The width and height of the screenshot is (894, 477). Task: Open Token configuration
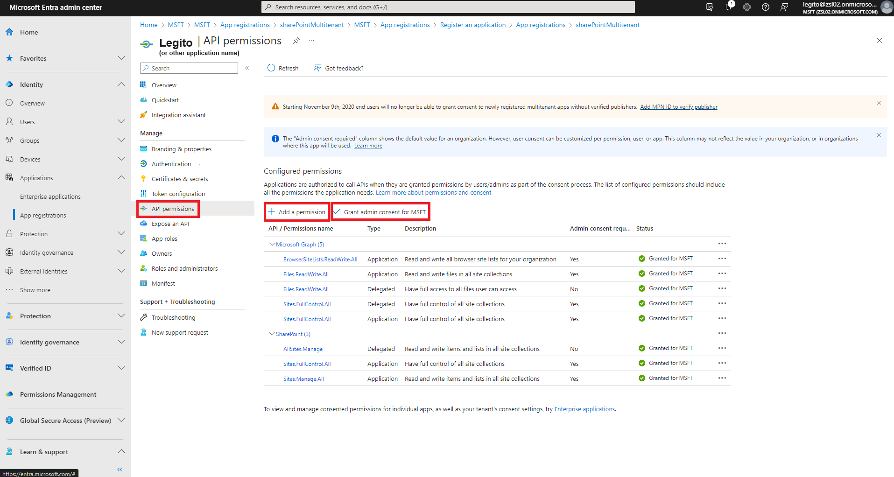click(x=178, y=194)
